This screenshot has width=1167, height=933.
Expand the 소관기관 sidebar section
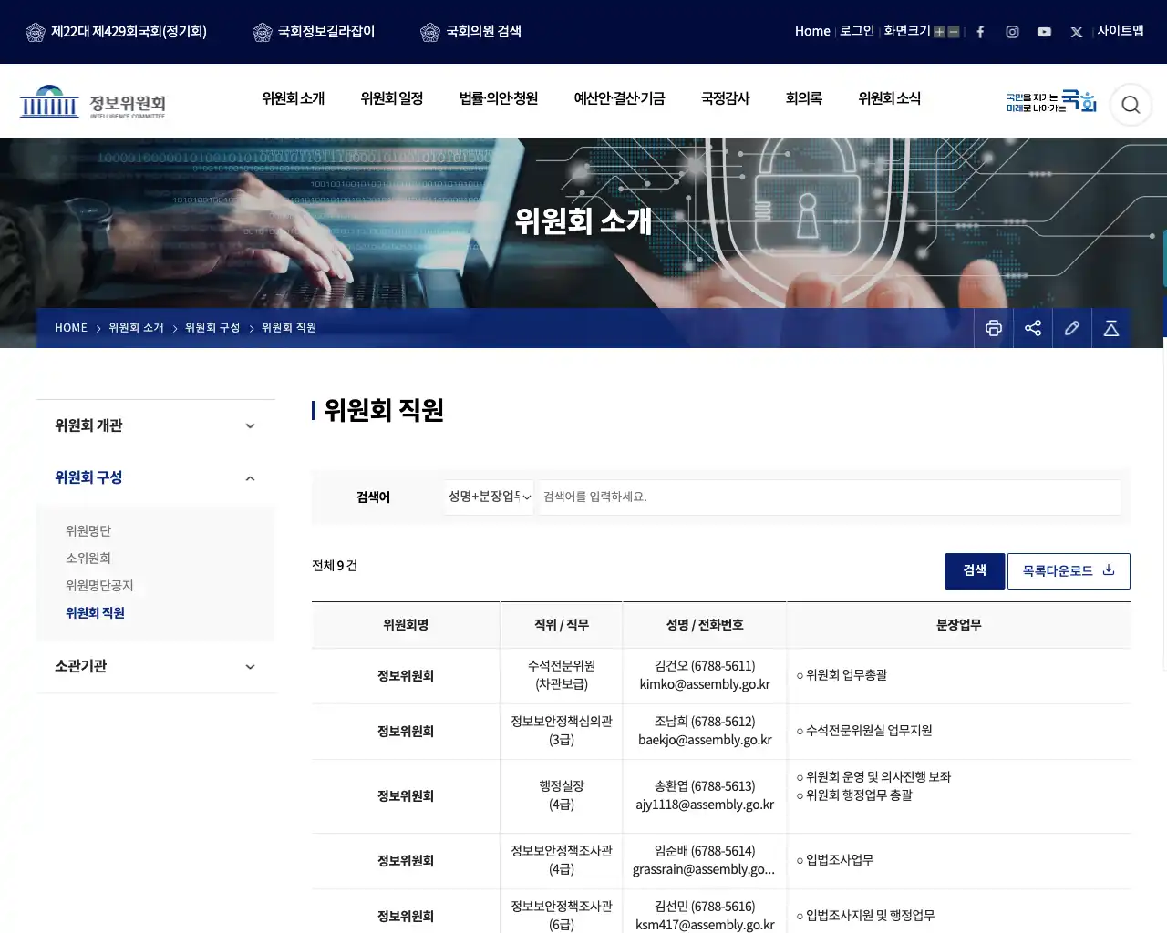tap(156, 666)
